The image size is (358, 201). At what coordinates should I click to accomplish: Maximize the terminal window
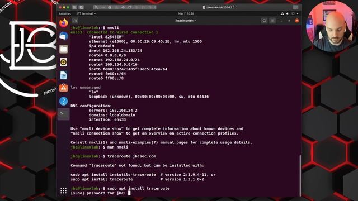[x=289, y=21]
